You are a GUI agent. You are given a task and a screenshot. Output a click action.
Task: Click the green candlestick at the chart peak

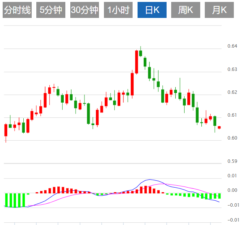[x=141, y=53]
